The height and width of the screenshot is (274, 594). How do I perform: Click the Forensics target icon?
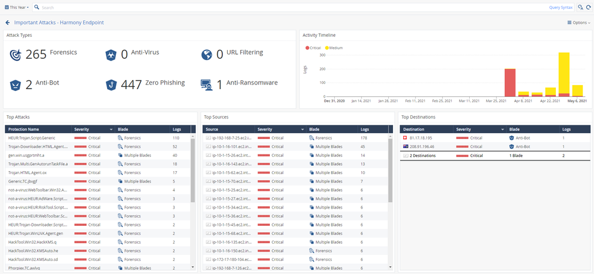[15, 55]
